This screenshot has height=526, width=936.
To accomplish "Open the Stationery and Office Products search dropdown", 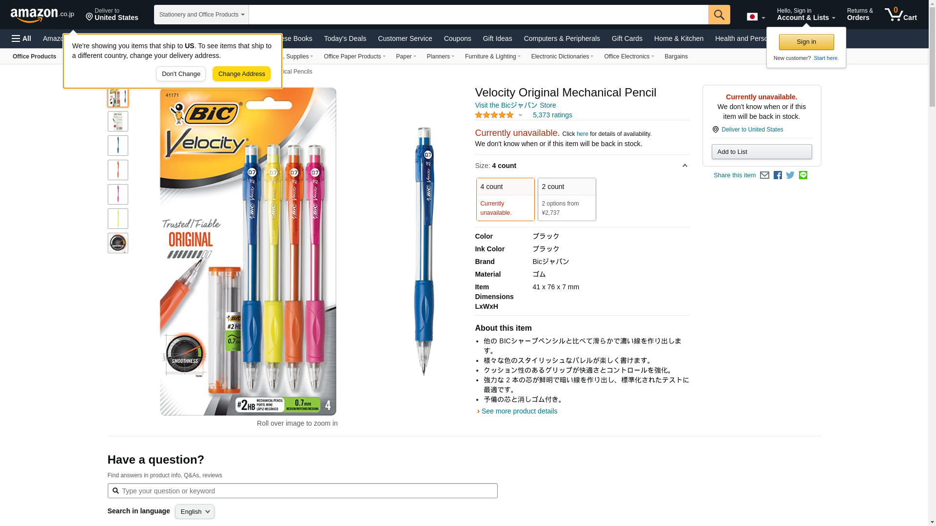I will 201,15.
